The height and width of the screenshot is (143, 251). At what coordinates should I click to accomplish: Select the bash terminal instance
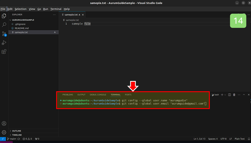[215, 95]
